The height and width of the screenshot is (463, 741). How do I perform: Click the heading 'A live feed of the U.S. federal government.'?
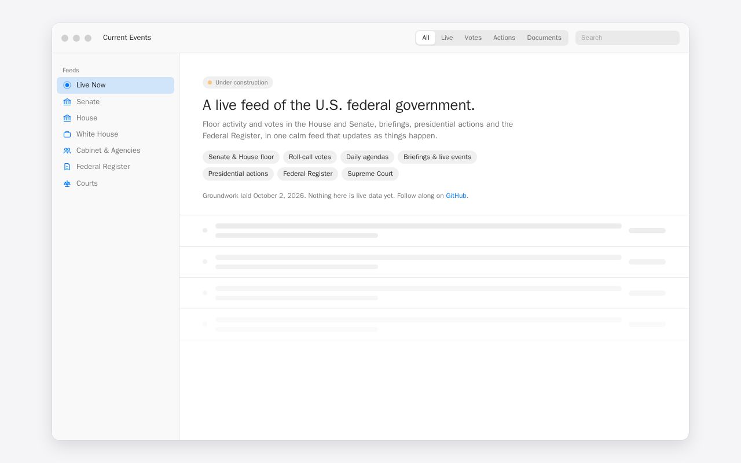pyautogui.click(x=339, y=105)
